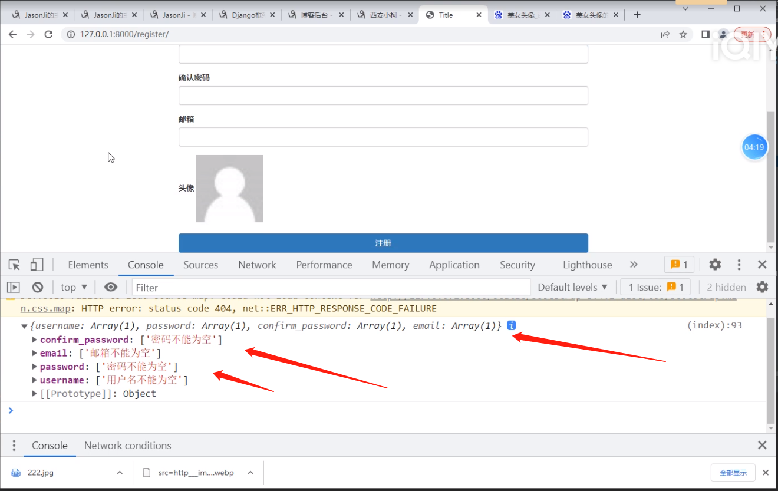The width and height of the screenshot is (778, 491).
Task: Switch to the Lighthouse tab
Action: pos(588,265)
